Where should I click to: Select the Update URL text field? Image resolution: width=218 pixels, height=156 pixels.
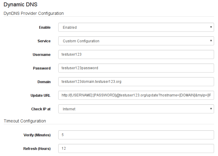[136, 95]
